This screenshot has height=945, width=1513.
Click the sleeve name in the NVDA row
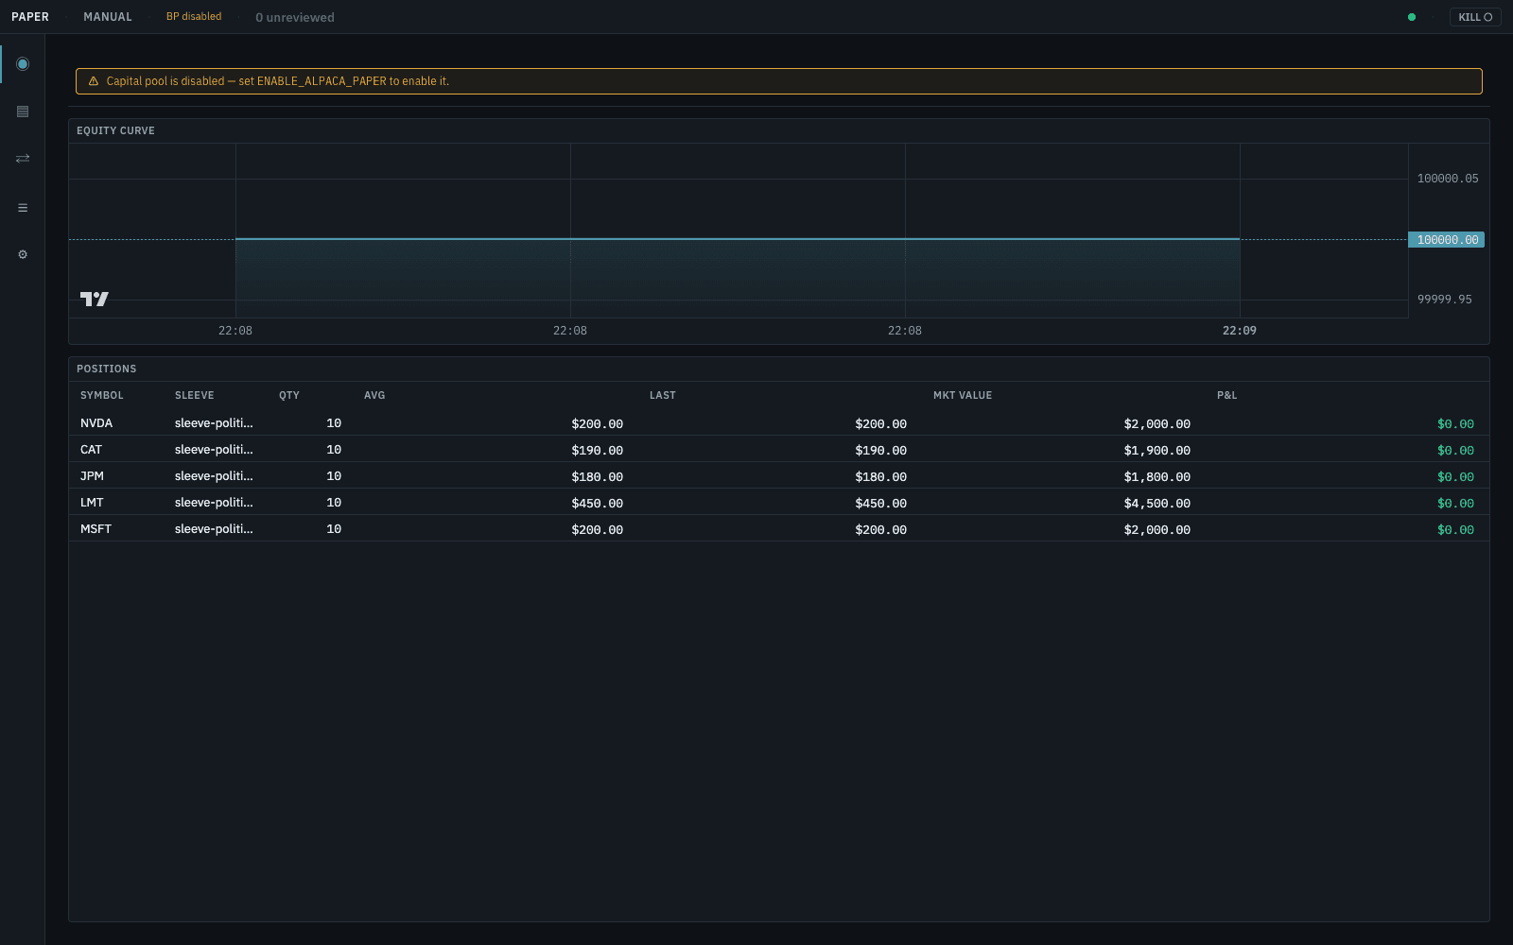(214, 423)
